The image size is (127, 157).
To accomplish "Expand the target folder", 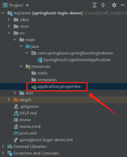I will click(9, 100).
